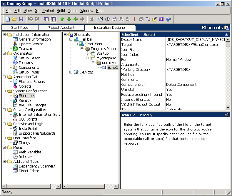The width and height of the screenshot is (232, 196).
Task: Open the File menu
Action: point(9,11)
